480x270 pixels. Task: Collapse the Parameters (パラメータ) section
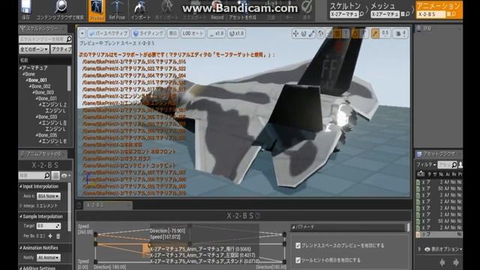(x=293, y=227)
